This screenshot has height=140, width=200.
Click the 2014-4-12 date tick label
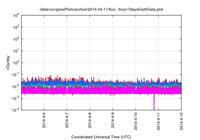(181, 121)
